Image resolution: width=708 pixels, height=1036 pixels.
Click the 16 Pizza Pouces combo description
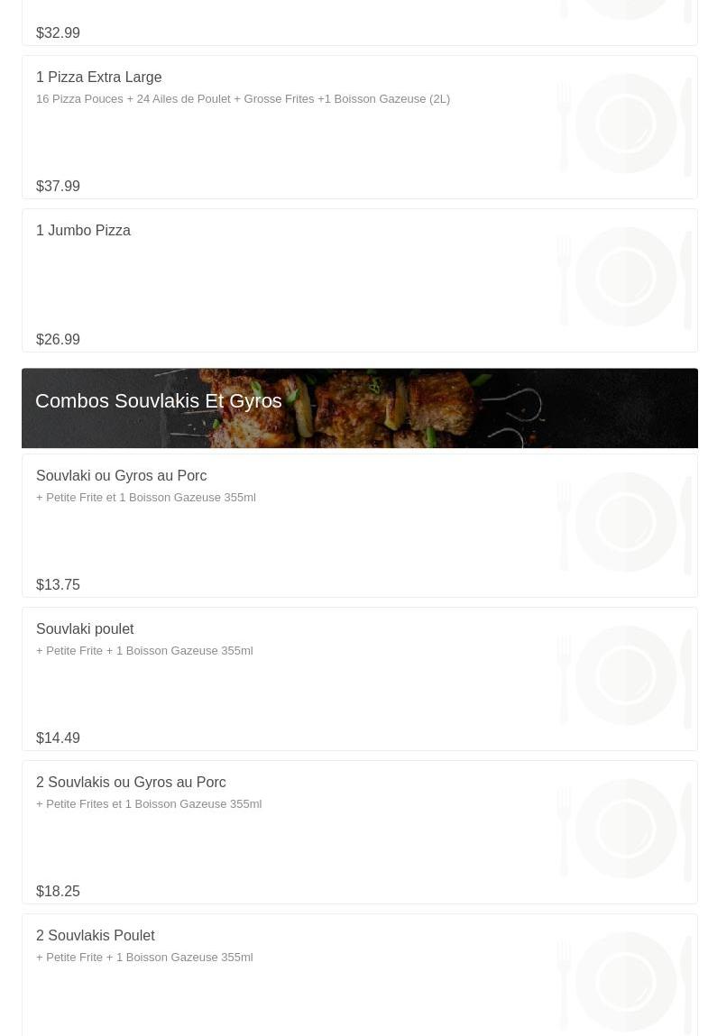click(x=243, y=99)
